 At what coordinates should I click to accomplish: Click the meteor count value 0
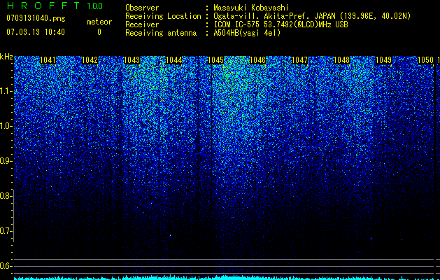point(99,32)
